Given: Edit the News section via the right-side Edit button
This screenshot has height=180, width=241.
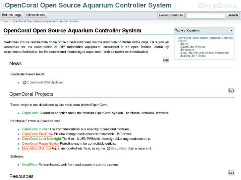Looking at the screenshot, I should [231, 90].
